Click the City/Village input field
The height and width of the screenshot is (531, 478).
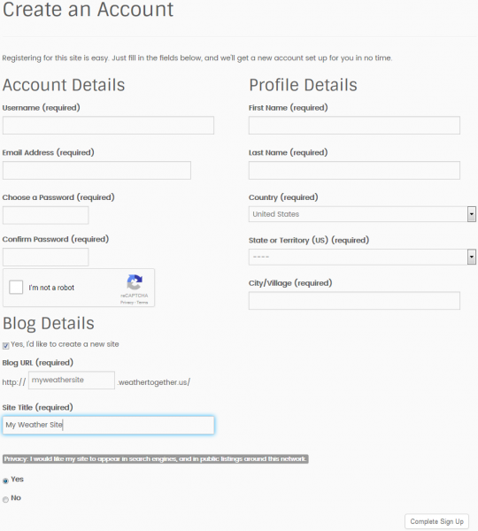(354, 301)
